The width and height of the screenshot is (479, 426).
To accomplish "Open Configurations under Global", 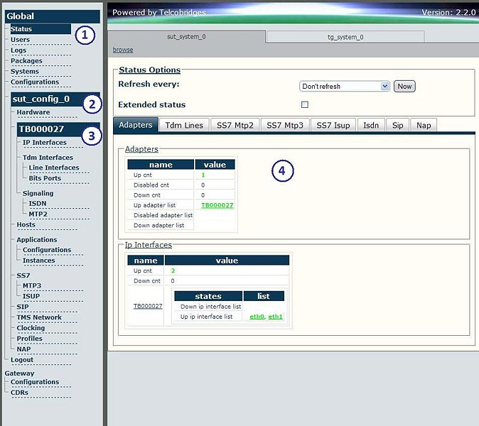I will pyautogui.click(x=35, y=82).
